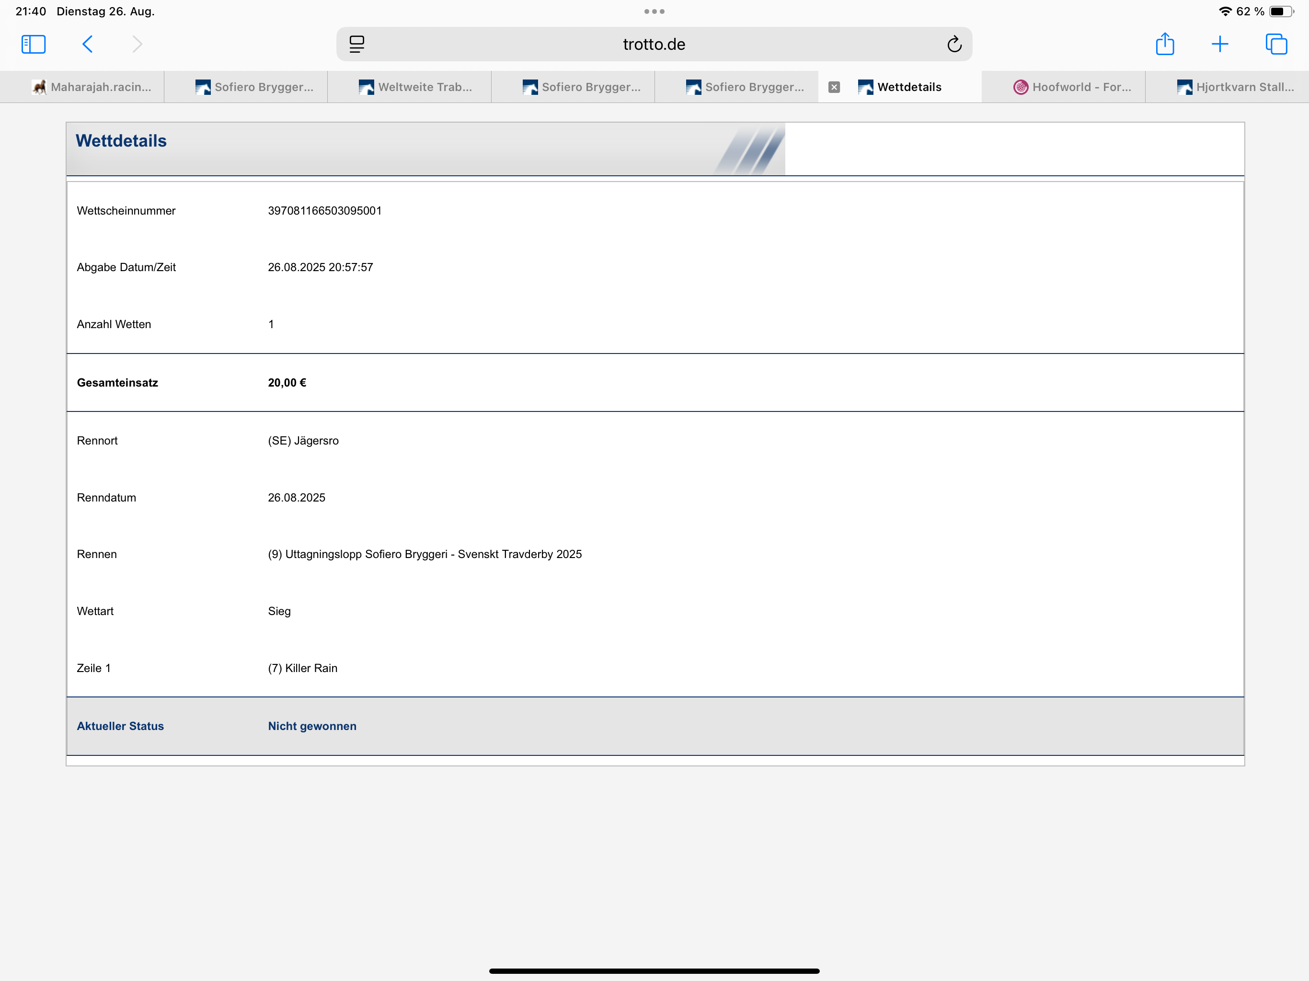Open the Safari sidebar panel
Image resolution: width=1309 pixels, height=981 pixels.
[33, 45]
